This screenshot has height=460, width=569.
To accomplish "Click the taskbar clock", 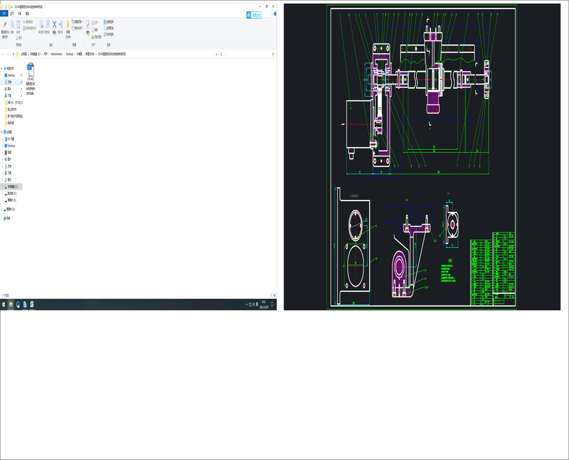I will coord(264,304).
